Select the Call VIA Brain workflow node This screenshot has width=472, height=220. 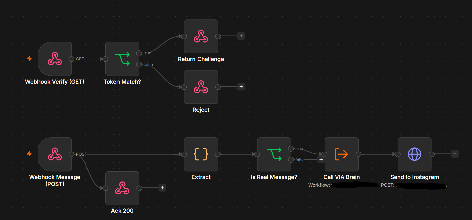point(341,154)
